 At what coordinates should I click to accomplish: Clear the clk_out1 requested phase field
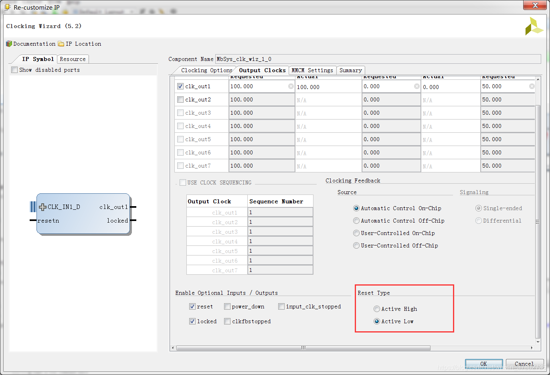click(x=417, y=86)
